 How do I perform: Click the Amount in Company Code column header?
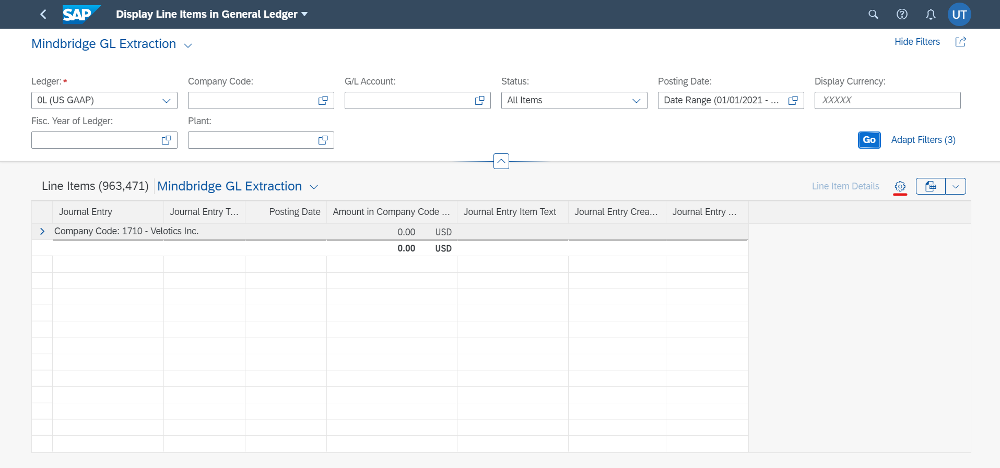[x=392, y=212]
